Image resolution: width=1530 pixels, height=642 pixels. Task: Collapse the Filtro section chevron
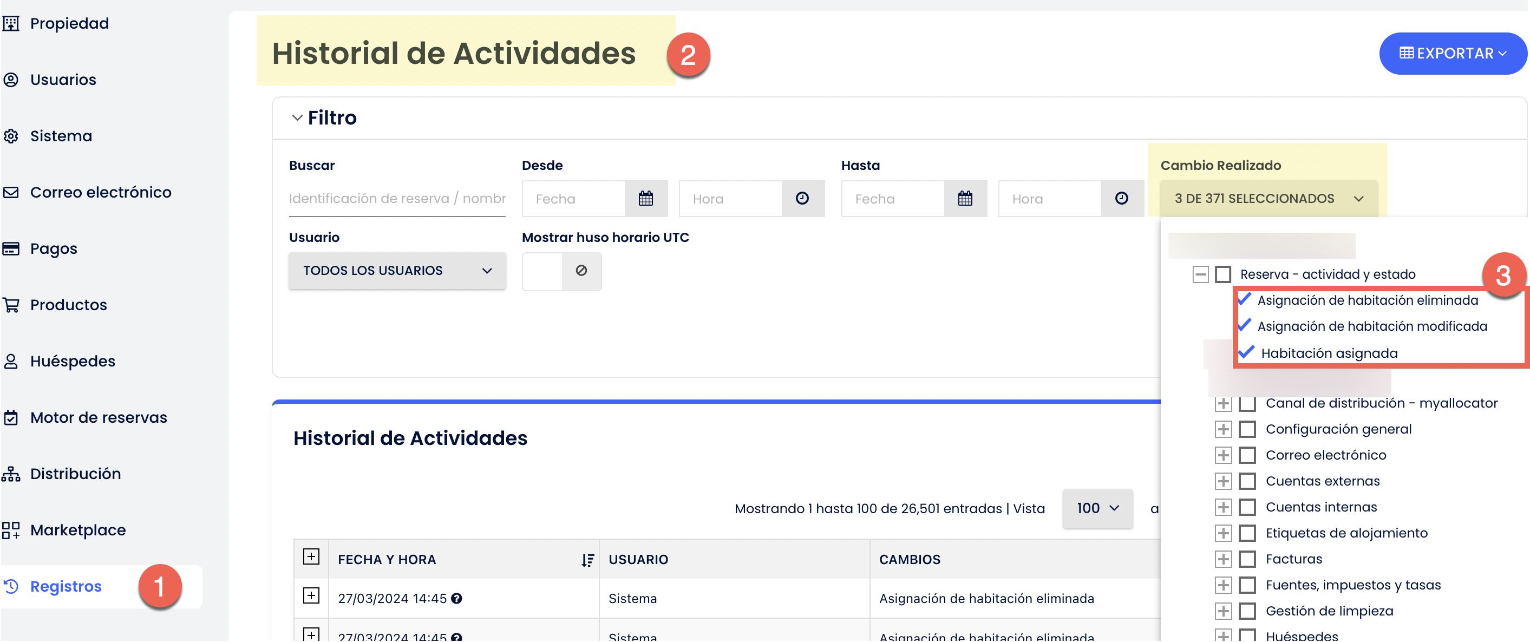[297, 117]
